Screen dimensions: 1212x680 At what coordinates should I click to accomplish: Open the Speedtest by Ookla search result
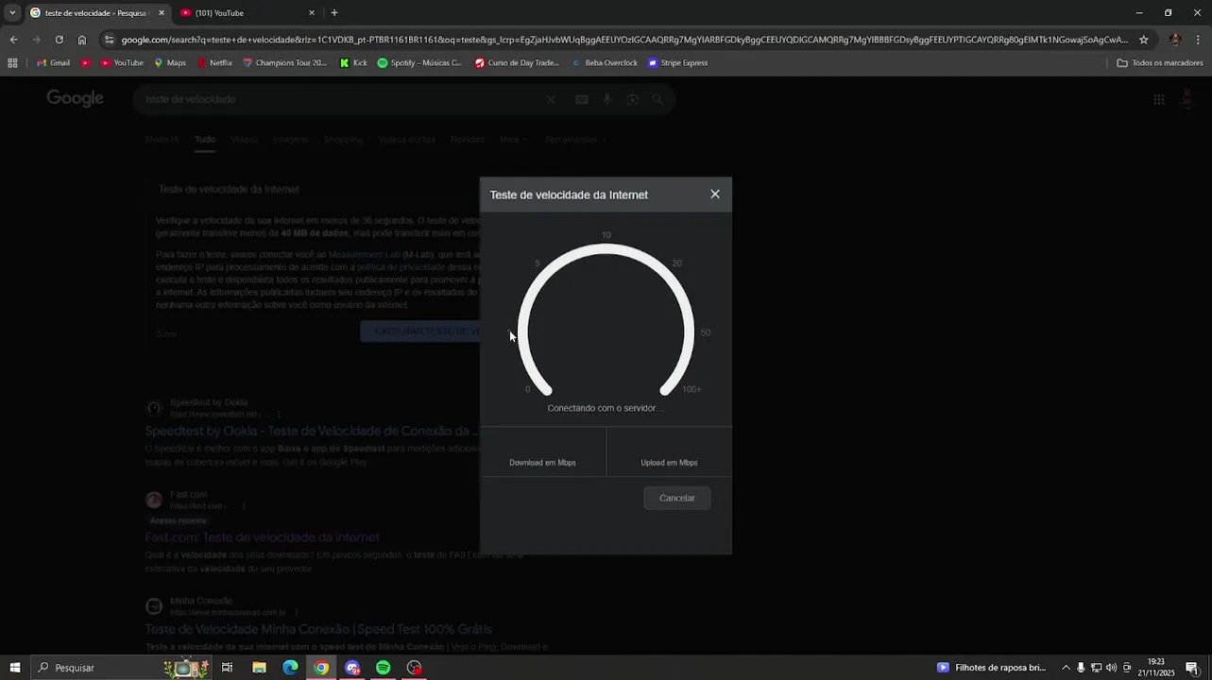coord(312,431)
